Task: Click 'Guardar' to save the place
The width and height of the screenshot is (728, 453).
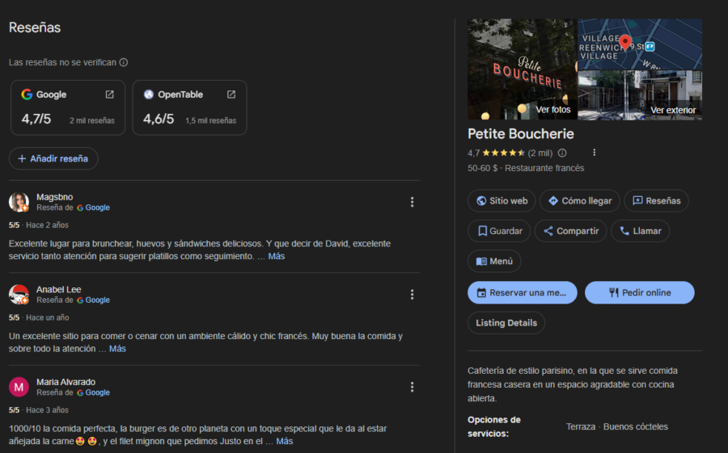Action: click(499, 231)
